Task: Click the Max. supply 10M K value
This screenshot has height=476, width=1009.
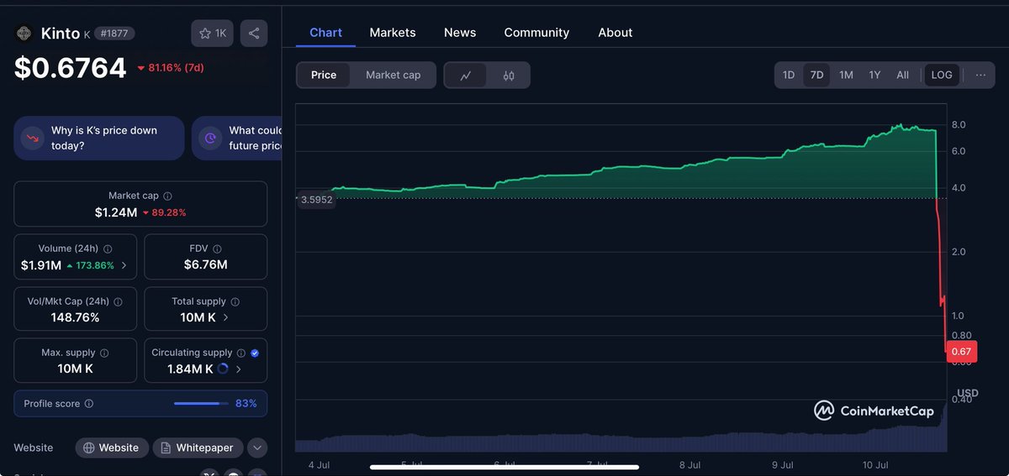Action: pyautogui.click(x=76, y=369)
